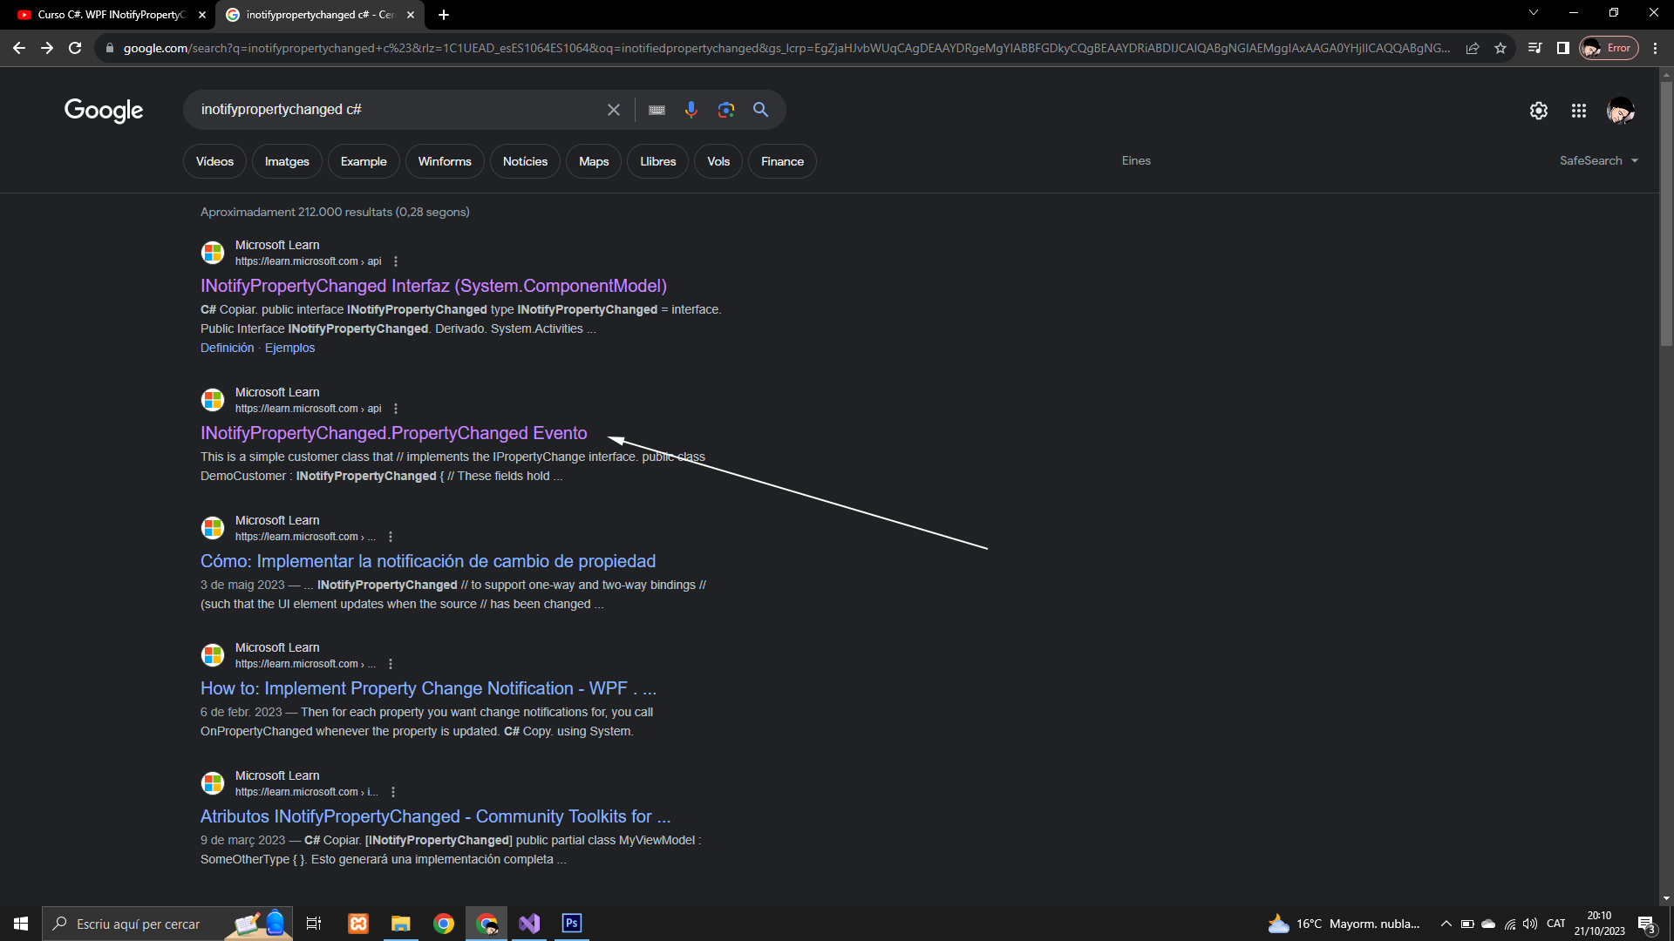Clear the search box text
1674x941 pixels.
(x=614, y=110)
